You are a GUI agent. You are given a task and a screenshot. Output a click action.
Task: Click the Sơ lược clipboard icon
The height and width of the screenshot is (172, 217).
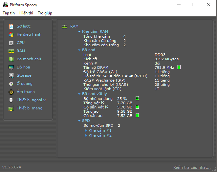[11, 26]
